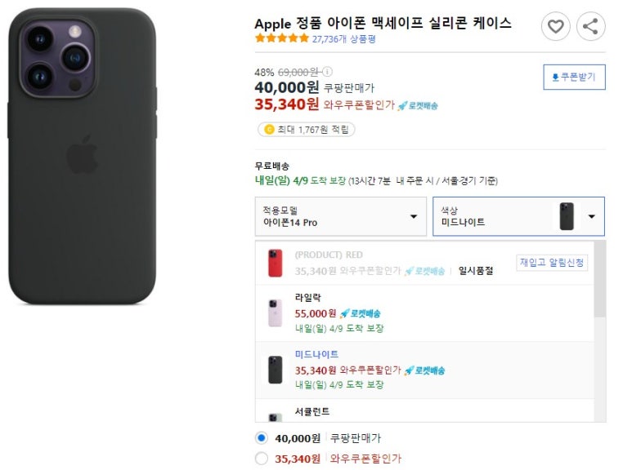The height and width of the screenshot is (470, 632).
Task: Select the (PRODUCT) RED color swatch
Action: pos(276,264)
